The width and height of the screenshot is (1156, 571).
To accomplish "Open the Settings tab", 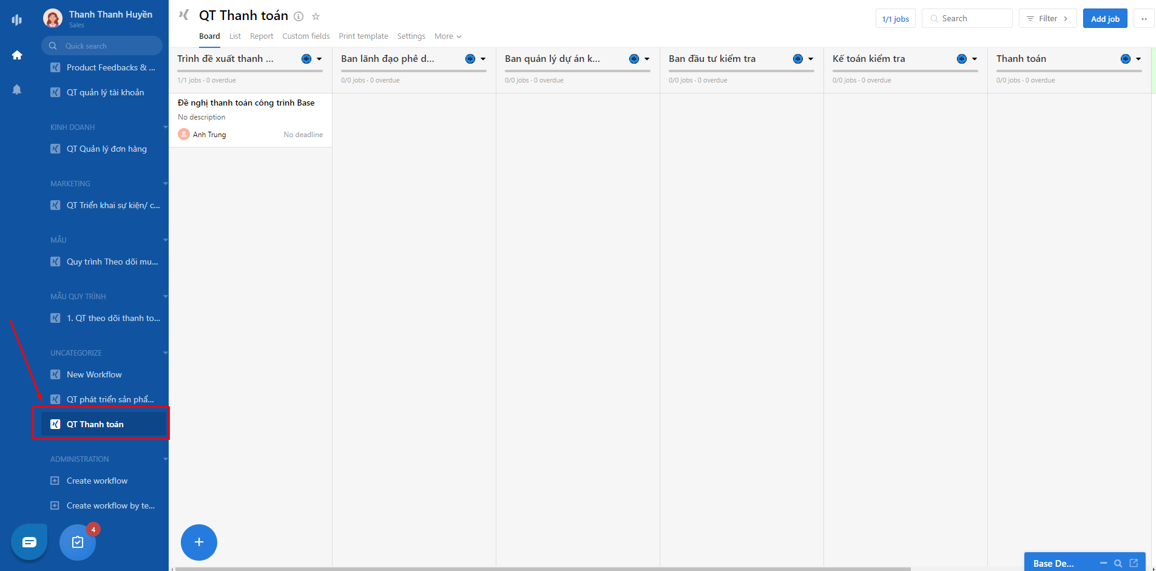I will pos(411,36).
